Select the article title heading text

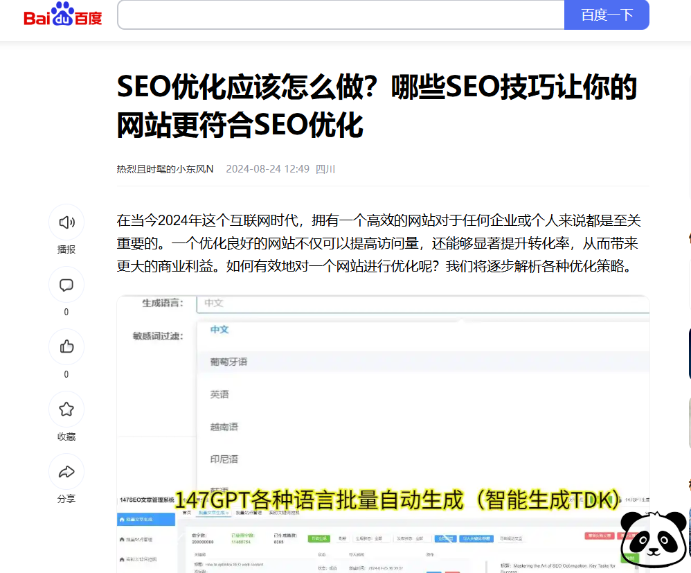pos(377,106)
